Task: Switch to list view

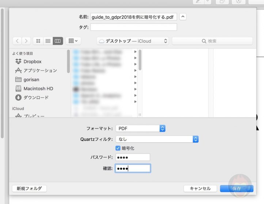Action: pos(48,41)
